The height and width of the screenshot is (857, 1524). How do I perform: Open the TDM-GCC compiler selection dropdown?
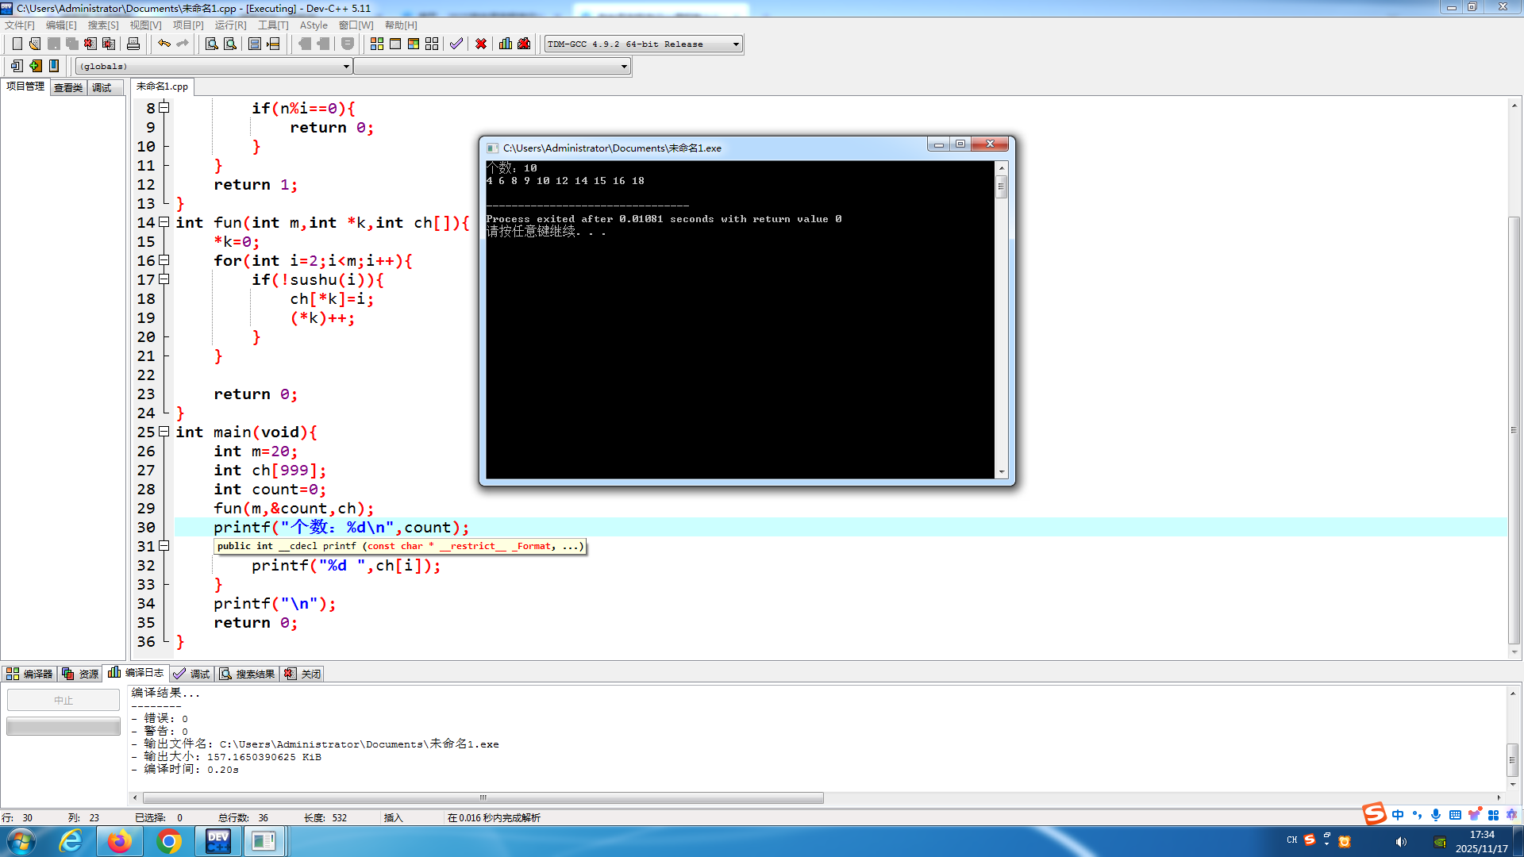(736, 44)
